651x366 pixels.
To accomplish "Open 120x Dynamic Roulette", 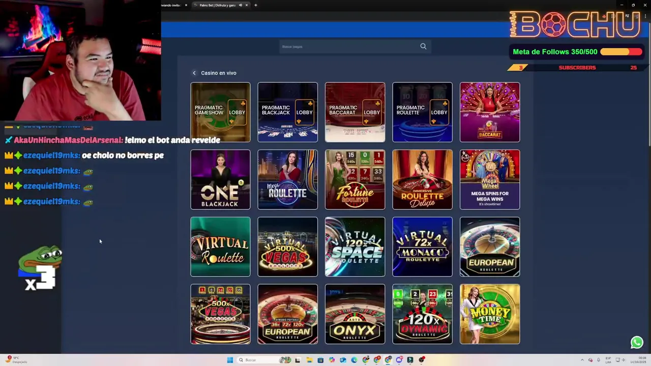I will tap(422, 314).
